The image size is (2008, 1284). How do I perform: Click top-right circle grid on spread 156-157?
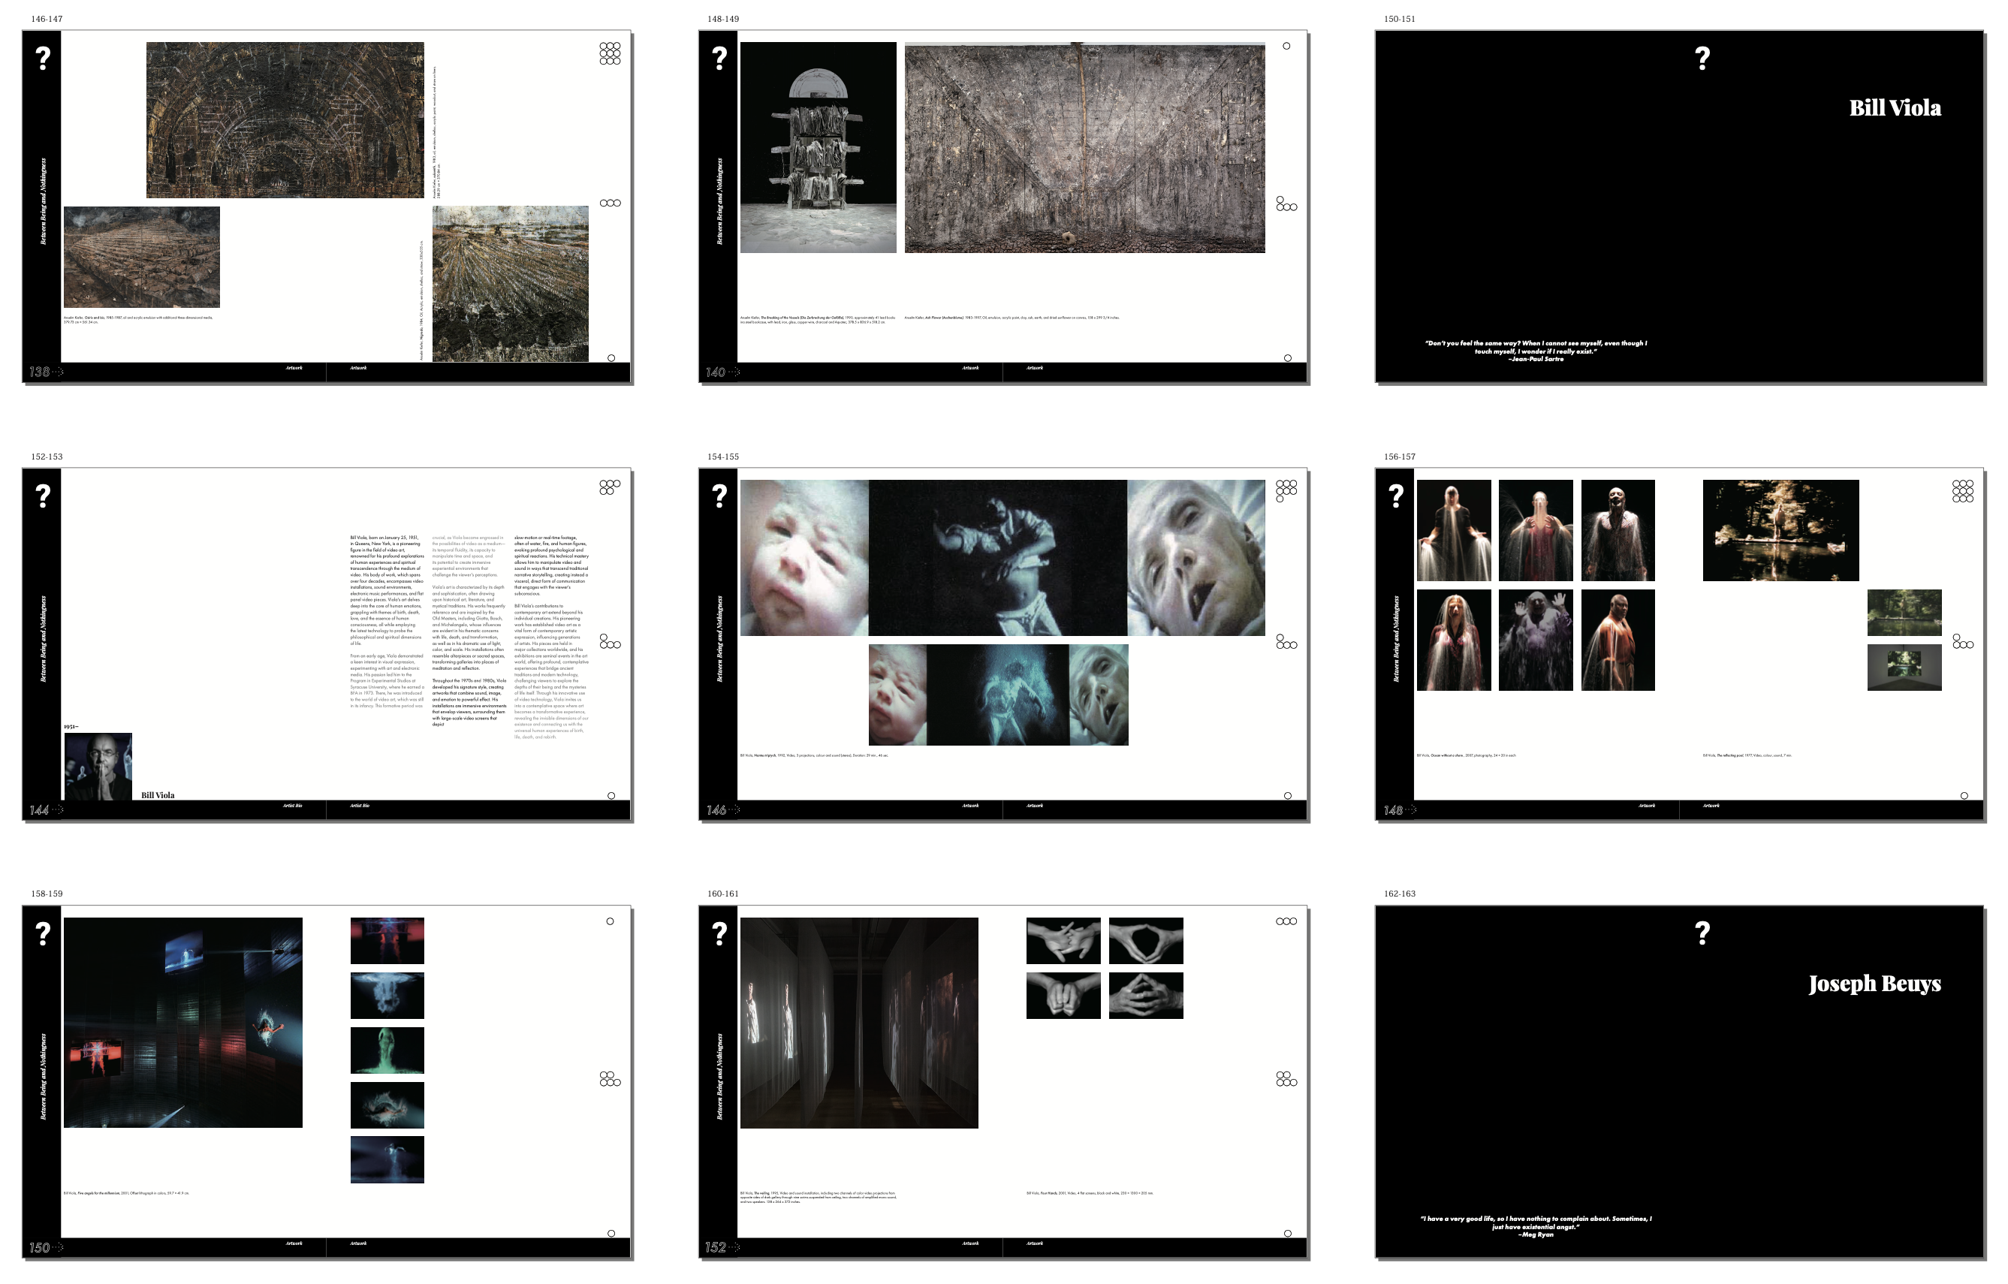pyautogui.click(x=1962, y=490)
